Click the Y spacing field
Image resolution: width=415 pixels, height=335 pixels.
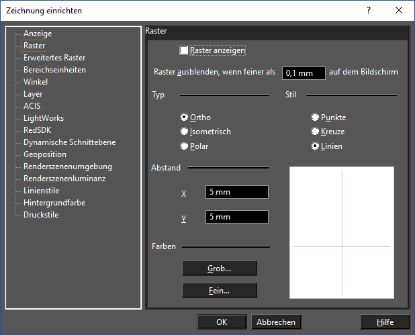click(x=237, y=217)
